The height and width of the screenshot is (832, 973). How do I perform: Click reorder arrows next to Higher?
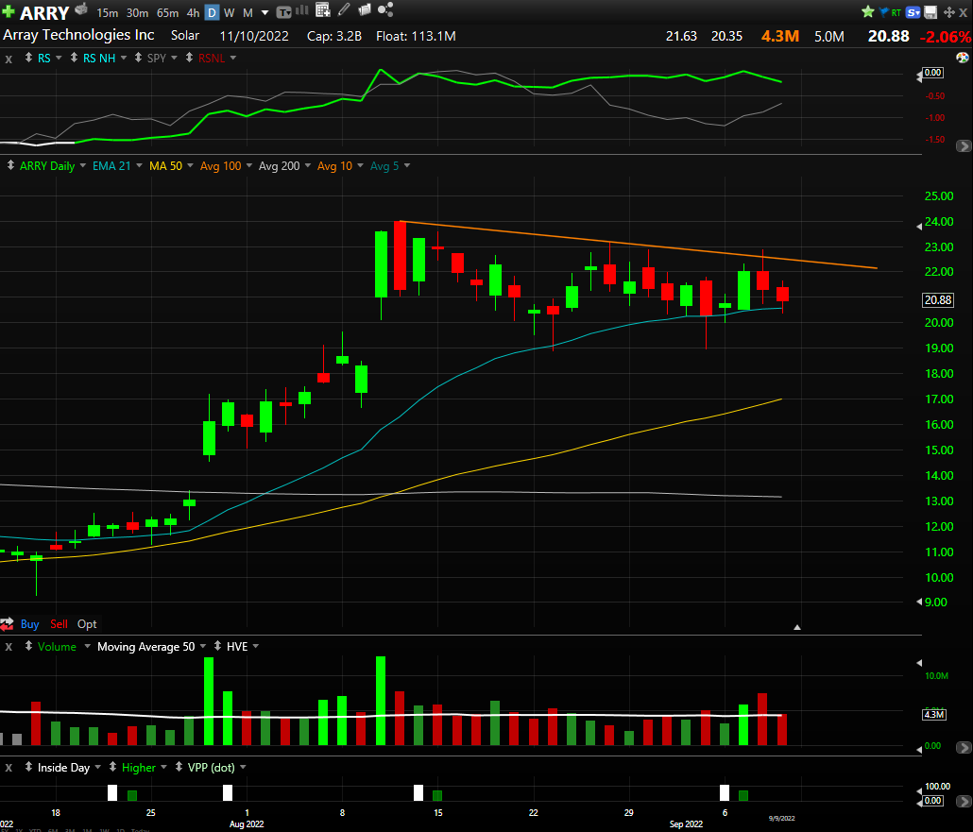click(x=112, y=767)
